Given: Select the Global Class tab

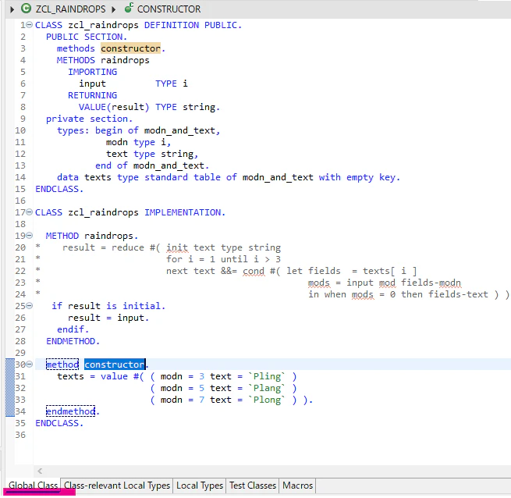Looking at the screenshot, I should [x=33, y=486].
